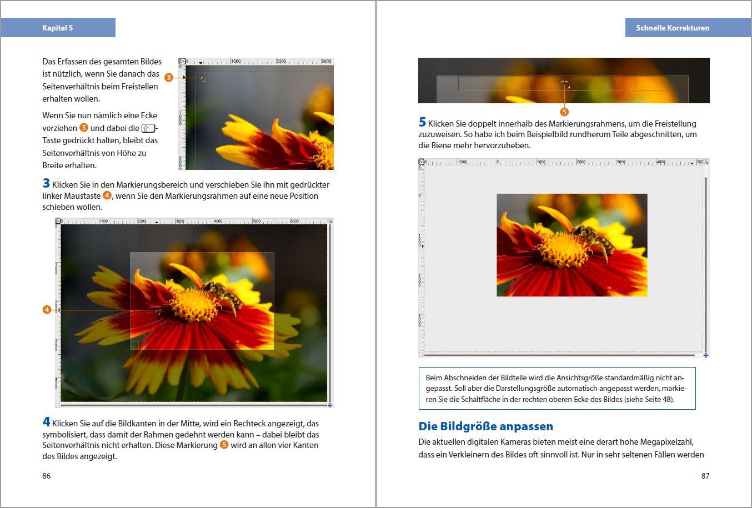Click the cropped bee flower image

point(571,245)
